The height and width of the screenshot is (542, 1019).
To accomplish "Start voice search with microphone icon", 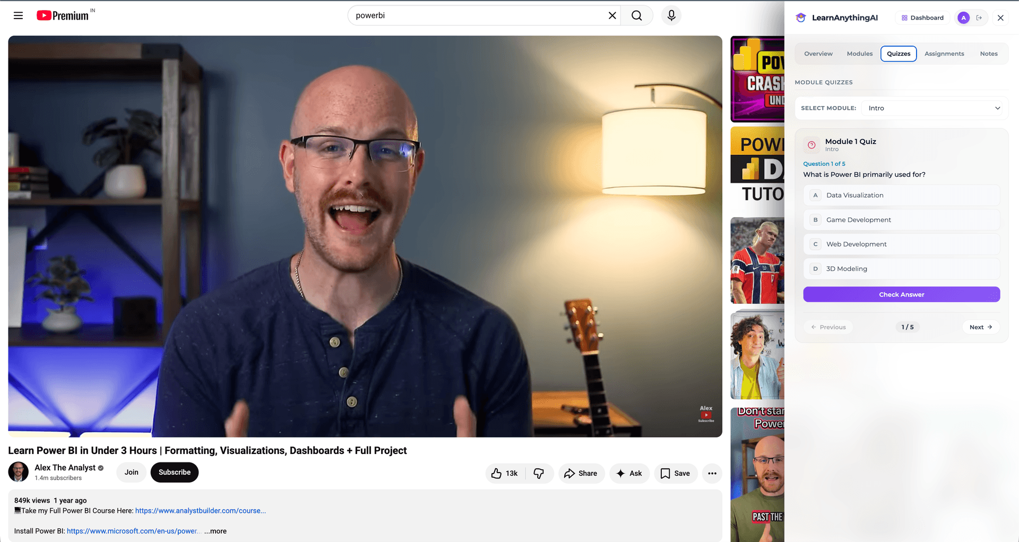I will [x=671, y=15].
